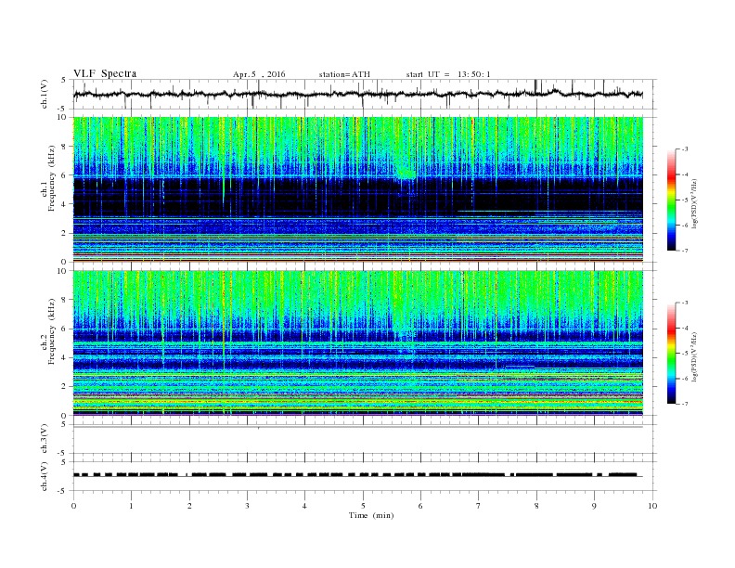Screen dimensions: 735x568
Task: Click the color scale bar beside ch.1 spectrogram
Action: click(671, 200)
